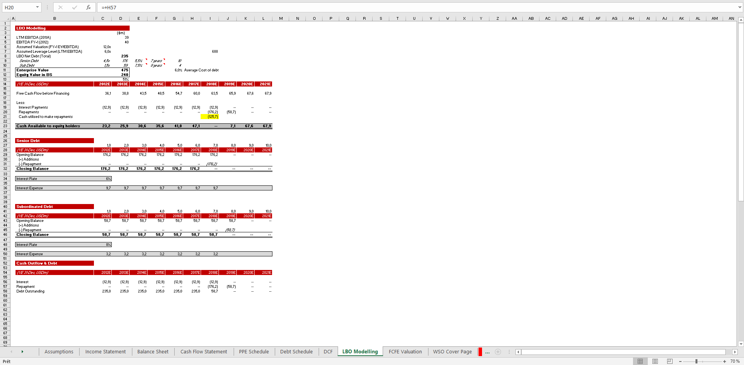Add a new worksheet with the plus icon
This screenshot has width=744, height=365.
click(x=498, y=352)
